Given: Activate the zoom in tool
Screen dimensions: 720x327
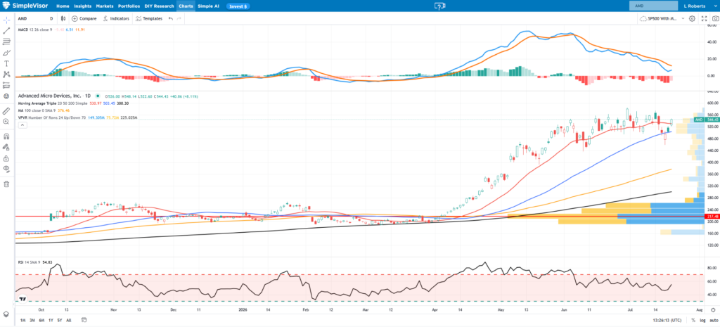Looking at the screenshot, I should pyautogui.click(x=6, y=122).
